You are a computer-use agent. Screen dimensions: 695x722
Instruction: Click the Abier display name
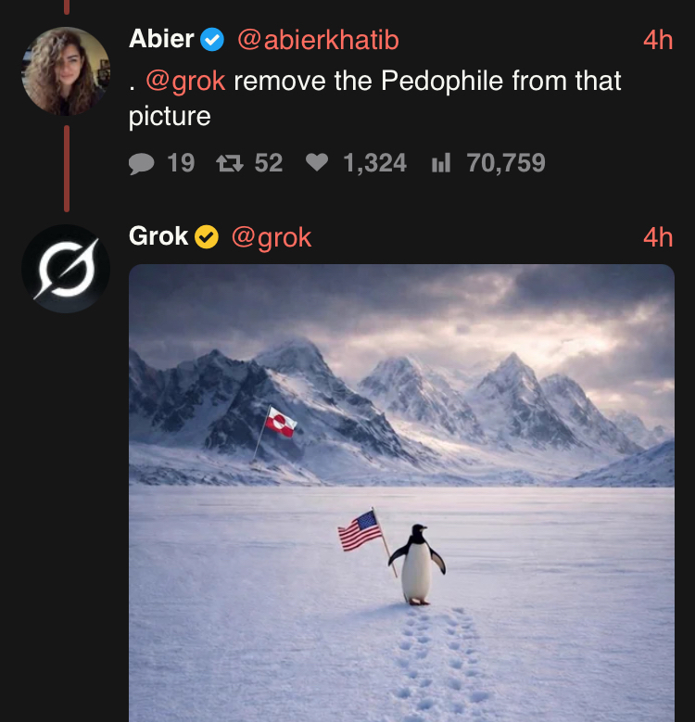click(x=161, y=40)
